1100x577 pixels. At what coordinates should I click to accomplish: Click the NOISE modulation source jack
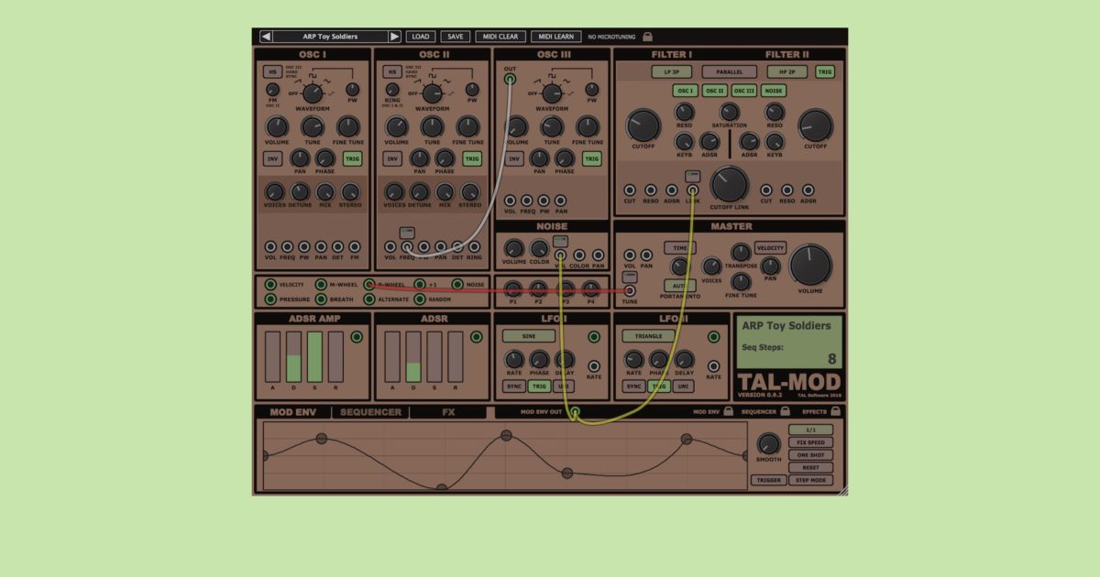click(457, 285)
